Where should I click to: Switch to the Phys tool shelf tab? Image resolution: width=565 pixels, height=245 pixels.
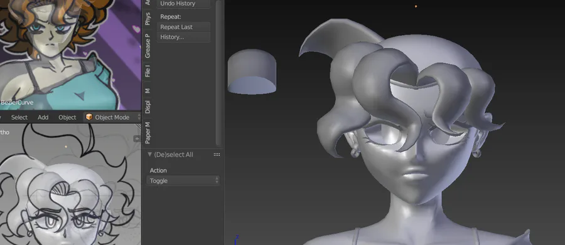148,19
